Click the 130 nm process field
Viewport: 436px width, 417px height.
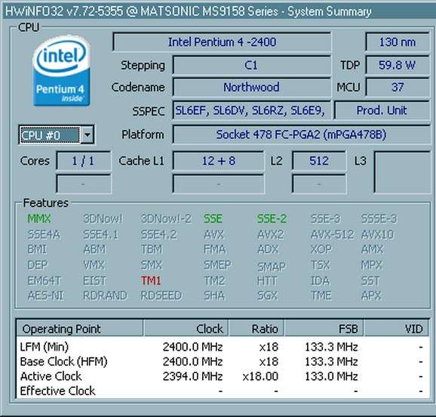398,42
